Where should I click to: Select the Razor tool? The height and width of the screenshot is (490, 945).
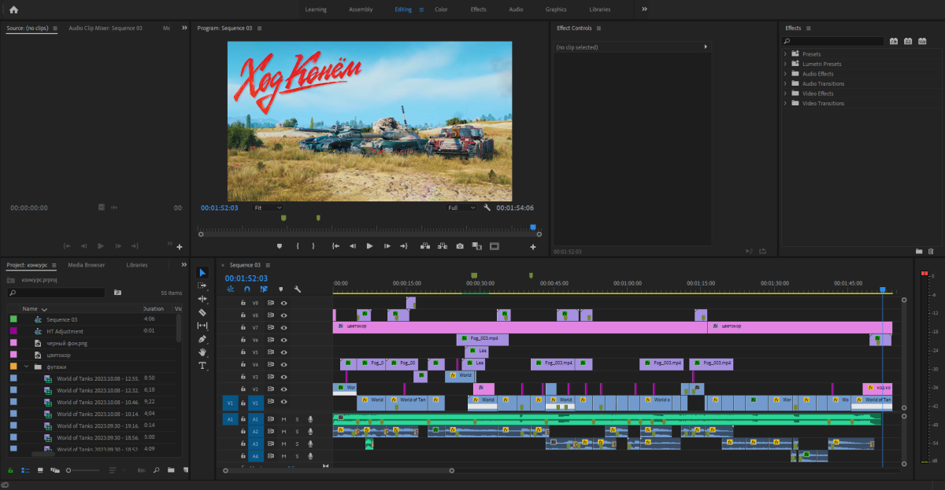pos(202,312)
